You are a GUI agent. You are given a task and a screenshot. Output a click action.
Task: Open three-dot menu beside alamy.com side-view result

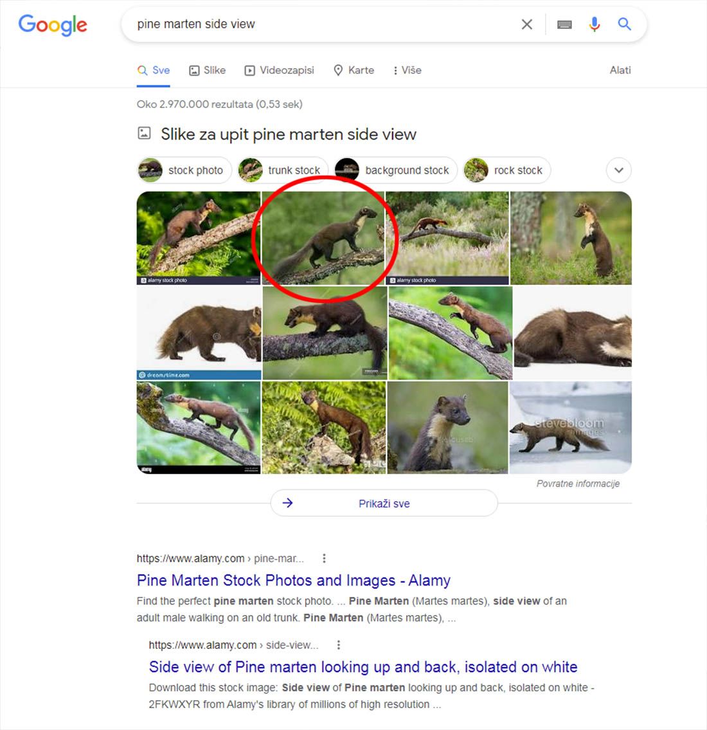[x=339, y=645]
